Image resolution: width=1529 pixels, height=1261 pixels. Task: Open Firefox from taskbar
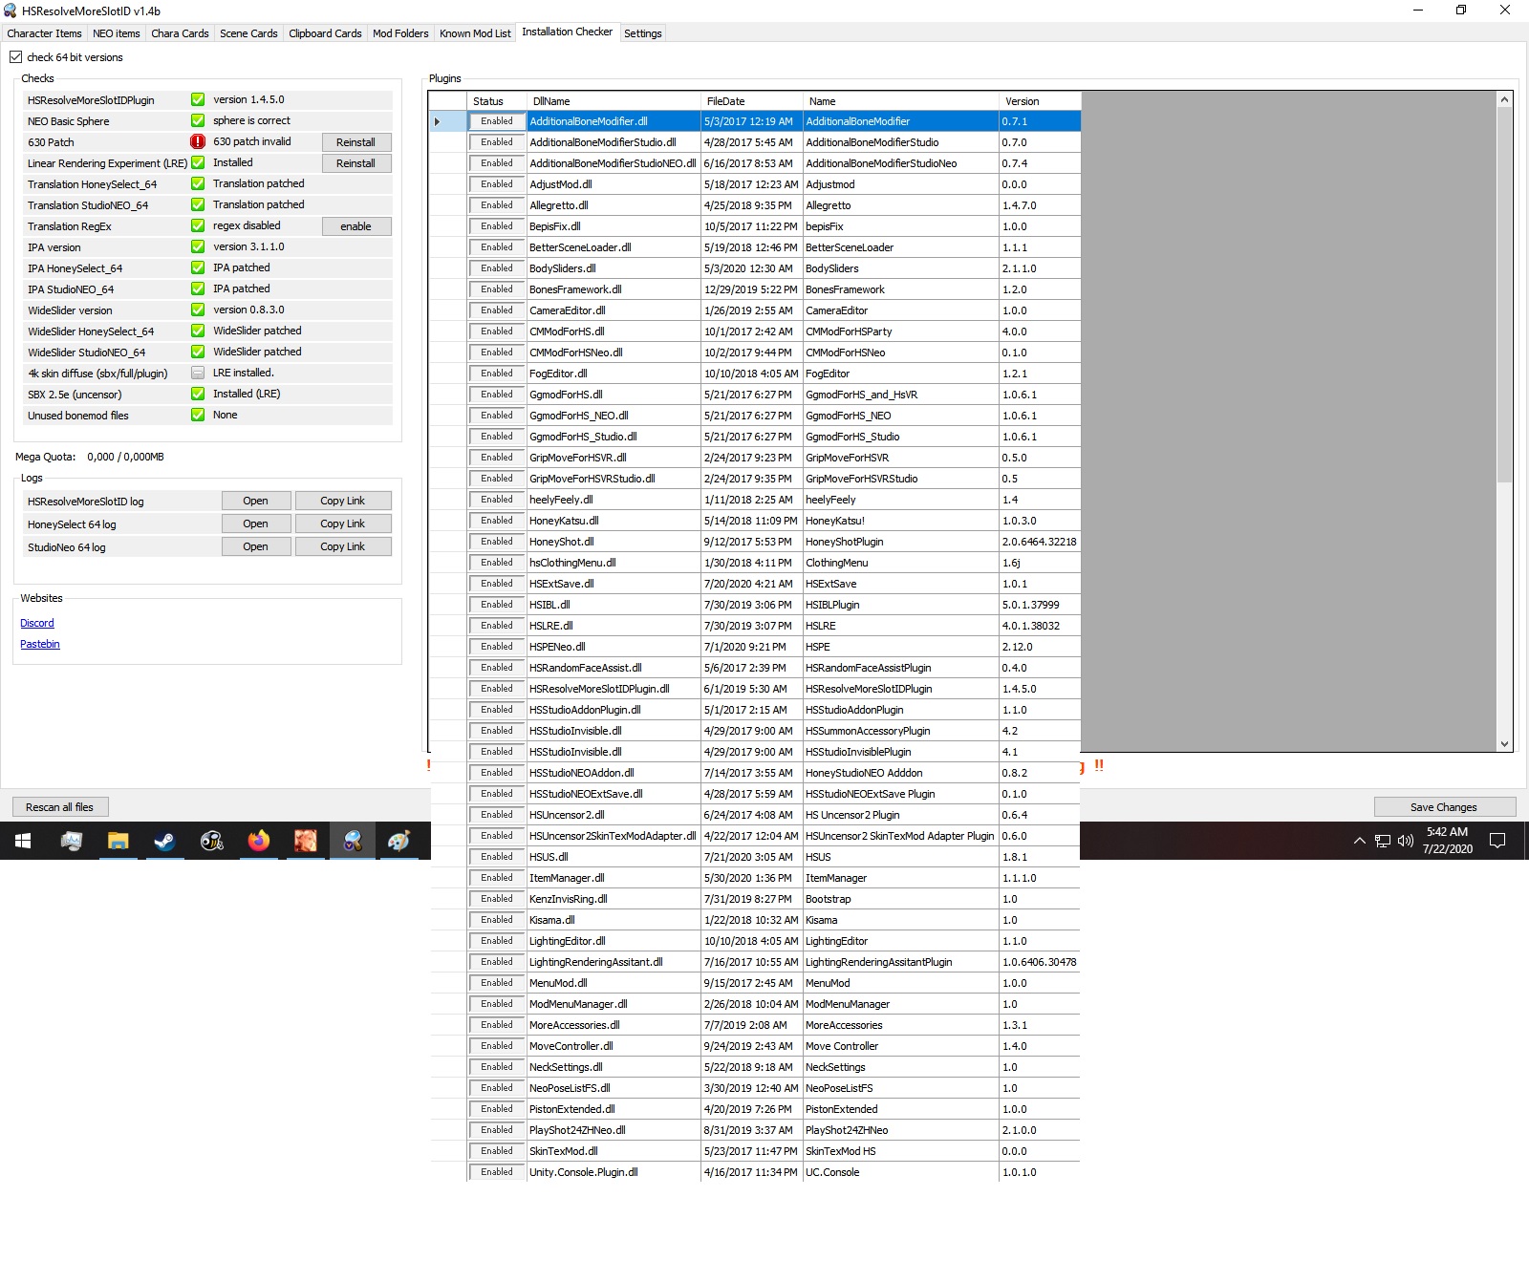(x=258, y=841)
